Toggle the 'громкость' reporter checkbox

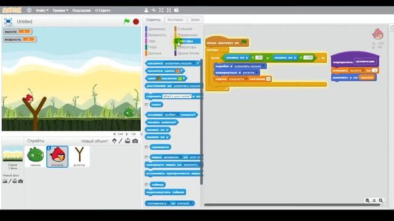tap(147, 147)
